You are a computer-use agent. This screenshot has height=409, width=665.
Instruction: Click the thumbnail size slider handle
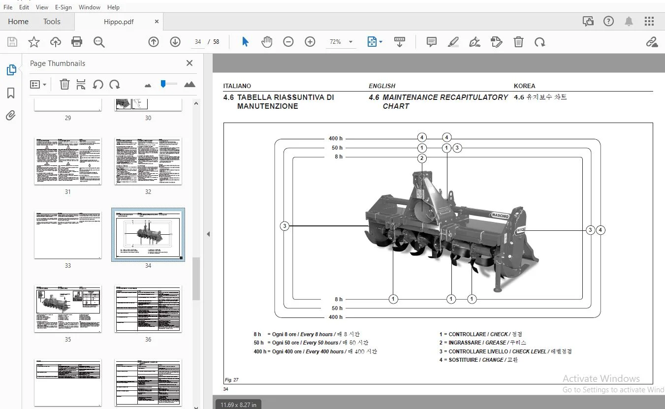pos(163,84)
